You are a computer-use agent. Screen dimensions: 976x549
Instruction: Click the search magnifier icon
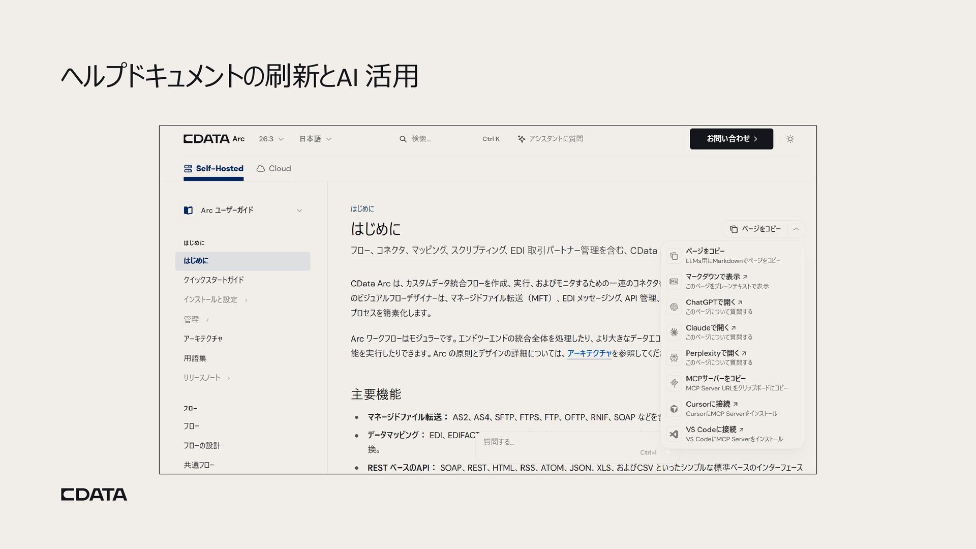[x=403, y=139]
